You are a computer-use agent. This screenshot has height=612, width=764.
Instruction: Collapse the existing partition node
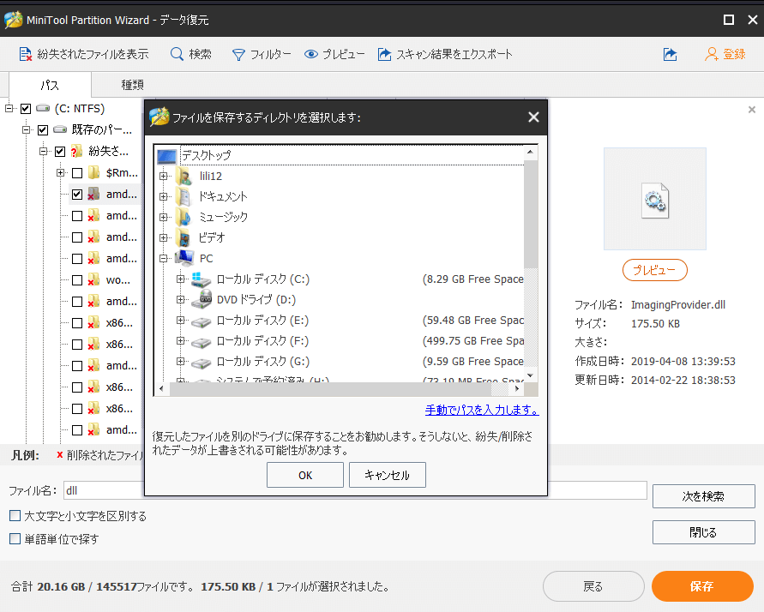26,129
